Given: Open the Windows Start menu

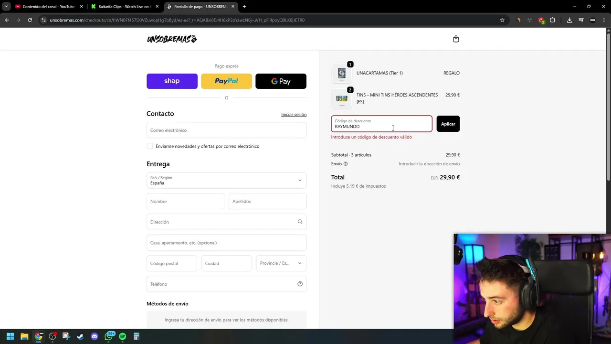Looking at the screenshot, I should click(10, 336).
